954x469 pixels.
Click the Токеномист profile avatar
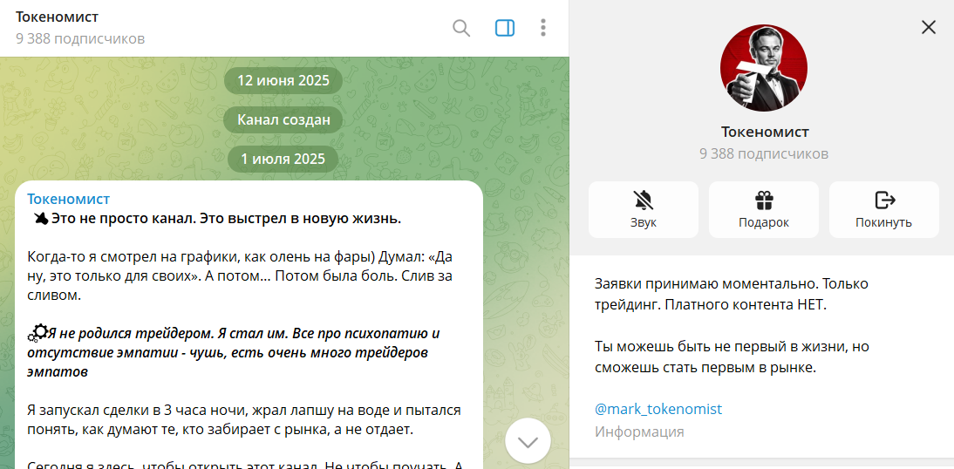coord(764,68)
